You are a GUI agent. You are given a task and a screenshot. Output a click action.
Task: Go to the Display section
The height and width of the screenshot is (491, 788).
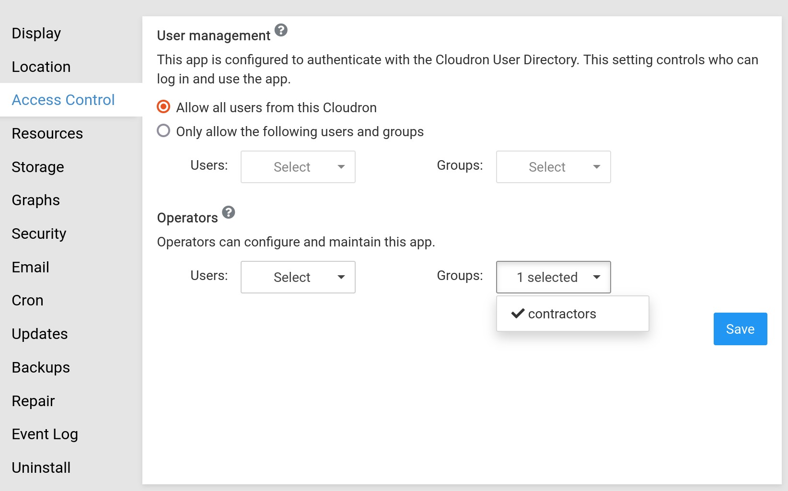(36, 33)
